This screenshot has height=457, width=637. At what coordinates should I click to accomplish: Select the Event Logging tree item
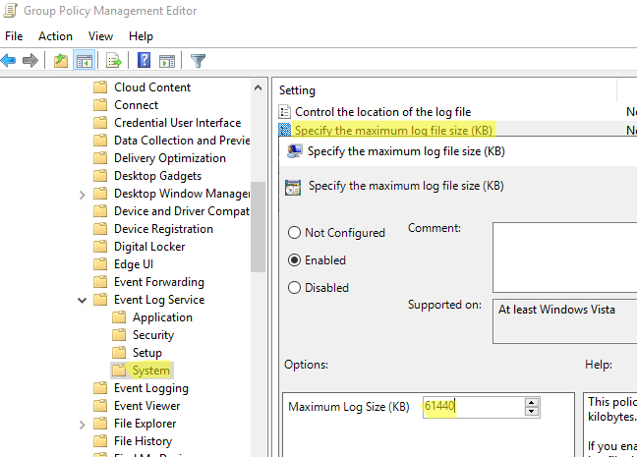click(x=151, y=388)
